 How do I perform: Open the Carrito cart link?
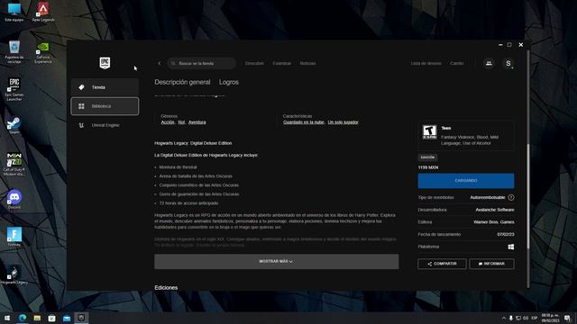457,63
